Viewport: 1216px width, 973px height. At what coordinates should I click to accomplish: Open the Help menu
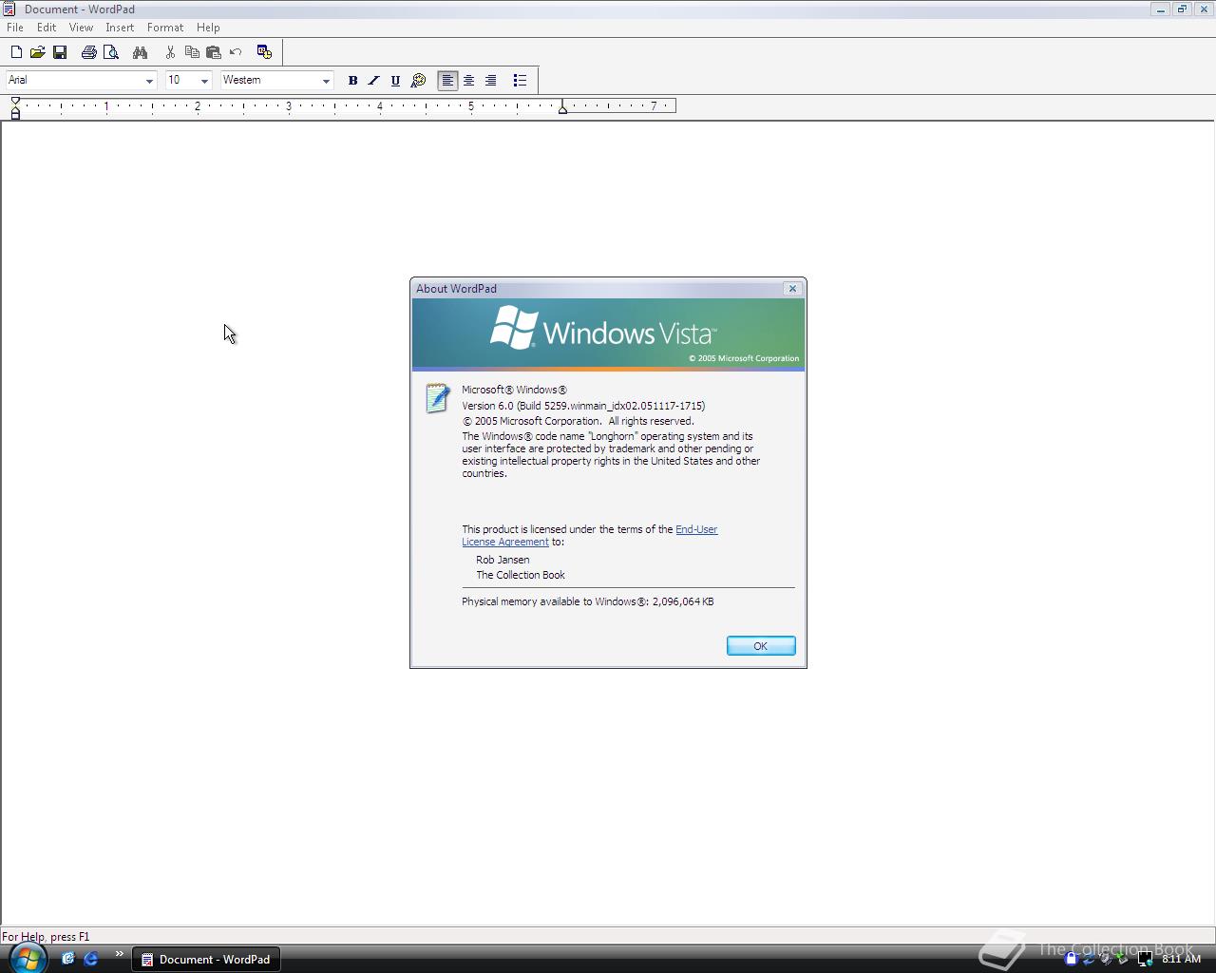click(x=208, y=28)
